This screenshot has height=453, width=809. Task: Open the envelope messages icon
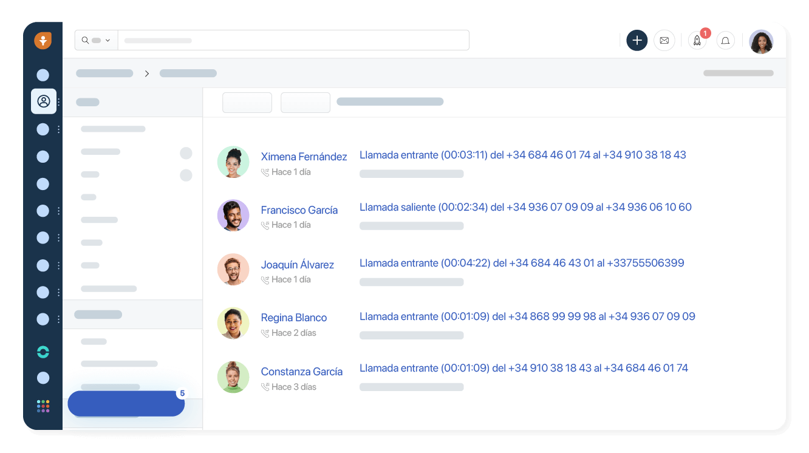pyautogui.click(x=664, y=40)
